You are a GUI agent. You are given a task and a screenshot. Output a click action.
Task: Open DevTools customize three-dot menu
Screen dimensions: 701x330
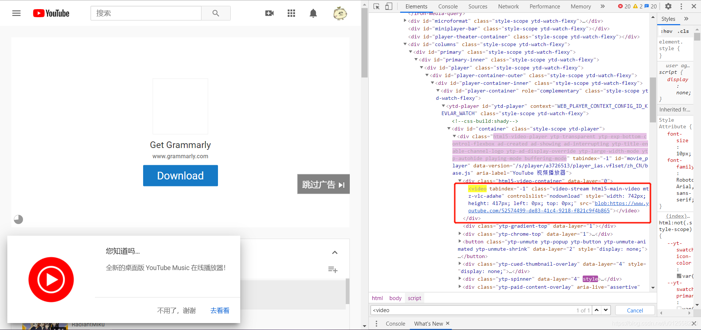[x=681, y=6]
